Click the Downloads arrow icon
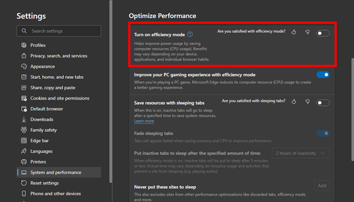 tap(23, 119)
